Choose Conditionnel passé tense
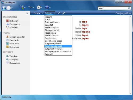Image resolution: width=133 pixels, height=100 pixels. click(58, 41)
